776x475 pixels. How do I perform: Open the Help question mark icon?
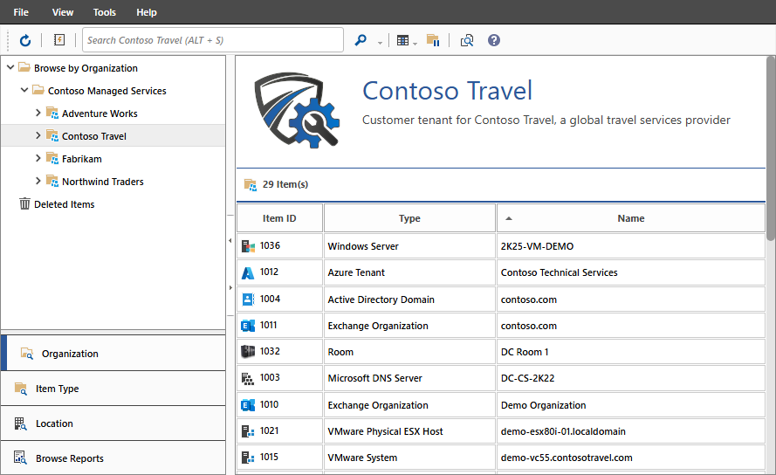click(494, 40)
